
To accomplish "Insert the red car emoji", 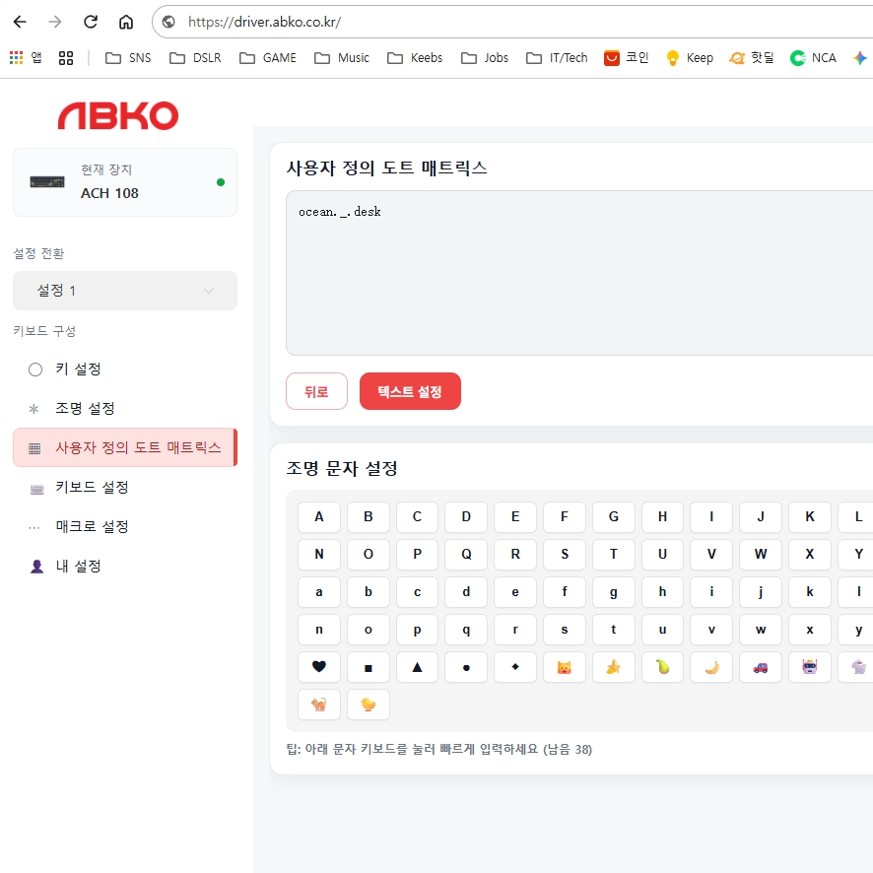I will pyautogui.click(x=761, y=666).
